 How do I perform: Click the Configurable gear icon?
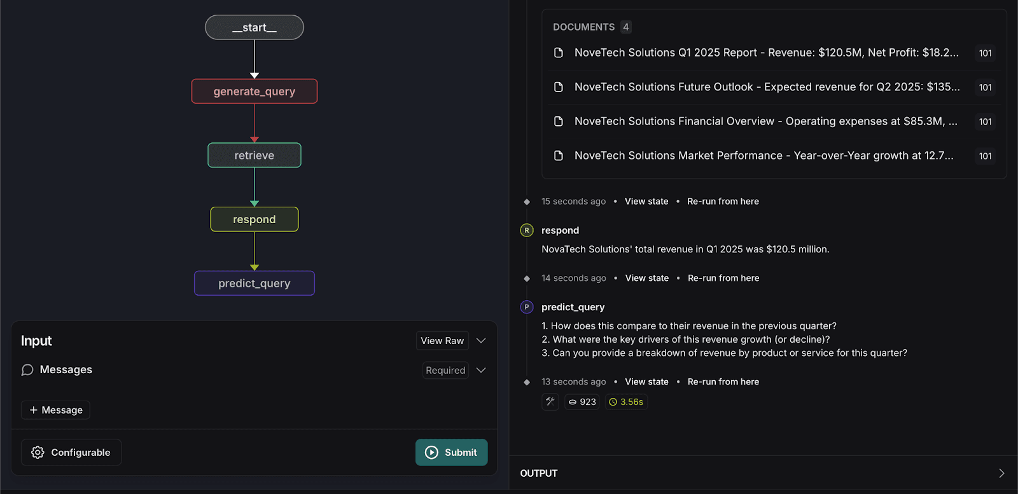pyautogui.click(x=38, y=452)
